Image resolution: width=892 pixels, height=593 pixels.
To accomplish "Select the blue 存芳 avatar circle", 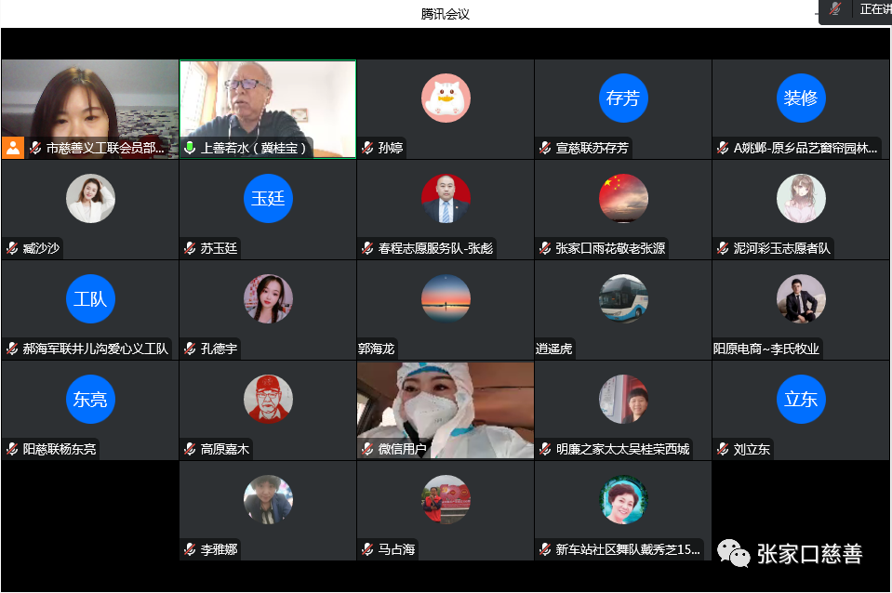I will [623, 99].
